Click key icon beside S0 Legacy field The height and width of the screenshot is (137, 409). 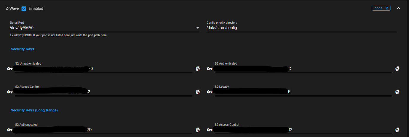(210, 92)
